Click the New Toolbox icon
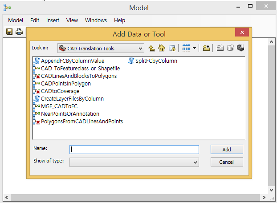Screen dimensions: 277x203 point(240,48)
